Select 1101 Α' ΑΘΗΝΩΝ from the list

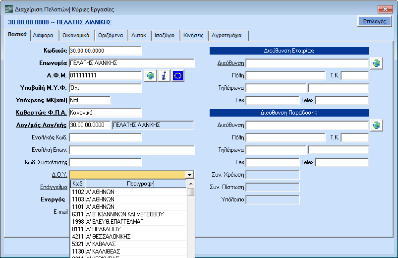128,207
